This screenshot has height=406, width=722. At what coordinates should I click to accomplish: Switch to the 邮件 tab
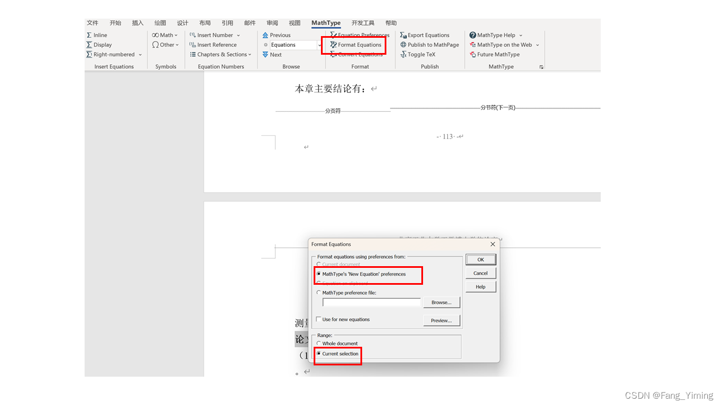click(250, 23)
